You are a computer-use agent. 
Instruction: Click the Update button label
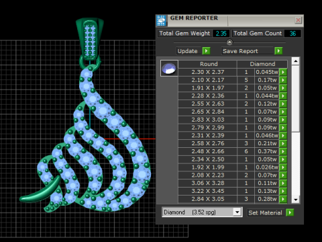click(x=187, y=51)
